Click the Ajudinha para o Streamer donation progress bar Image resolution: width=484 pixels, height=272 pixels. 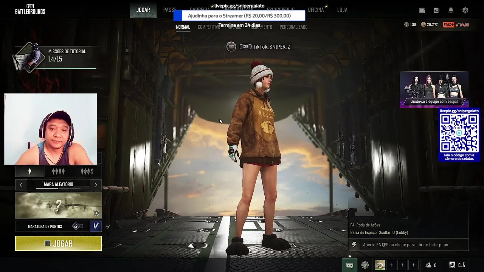[239, 16]
